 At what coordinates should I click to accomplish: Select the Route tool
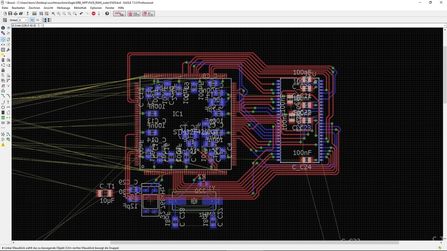tap(3, 96)
